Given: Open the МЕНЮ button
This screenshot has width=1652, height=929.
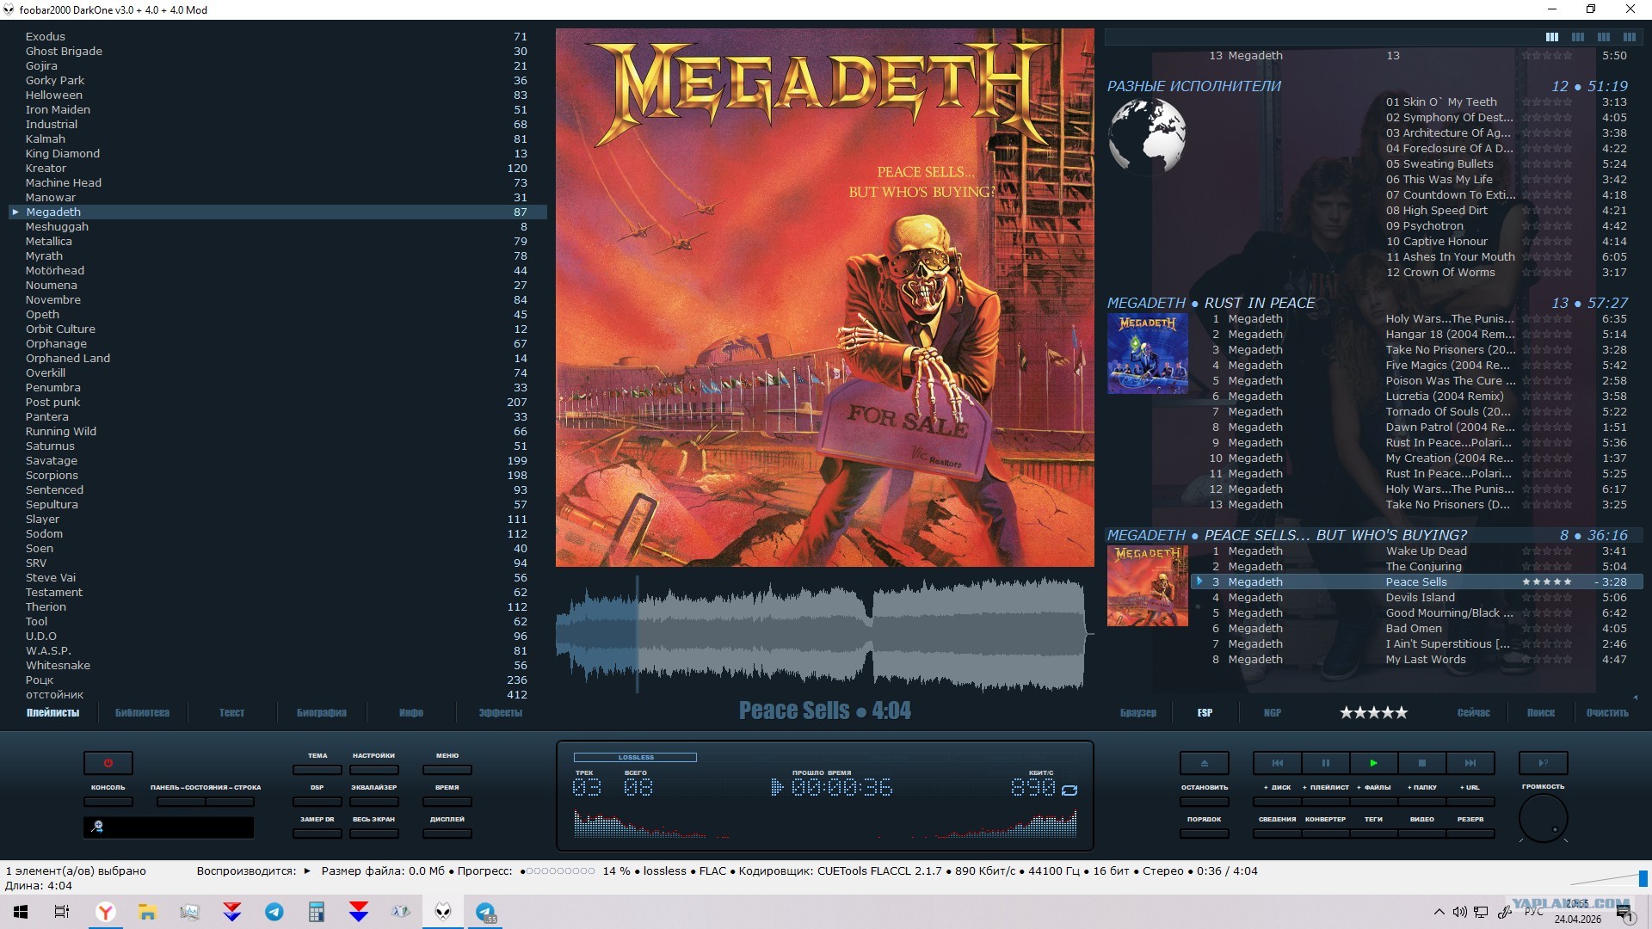Looking at the screenshot, I should coord(447,770).
